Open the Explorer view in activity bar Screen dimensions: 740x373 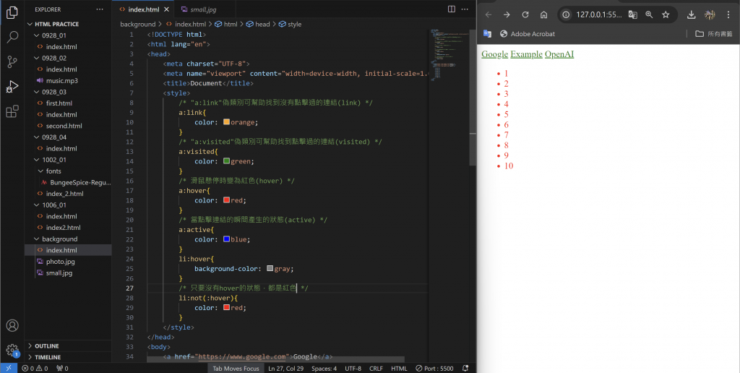(12, 12)
